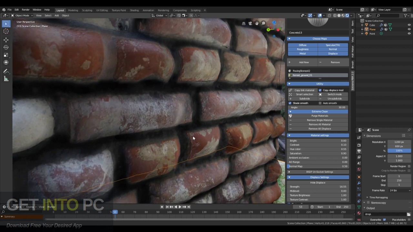This screenshot has height=232, width=413.
Task: Open the Render menu
Action: (25, 9)
